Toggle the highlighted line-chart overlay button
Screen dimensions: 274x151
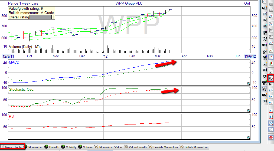pos(271,123)
